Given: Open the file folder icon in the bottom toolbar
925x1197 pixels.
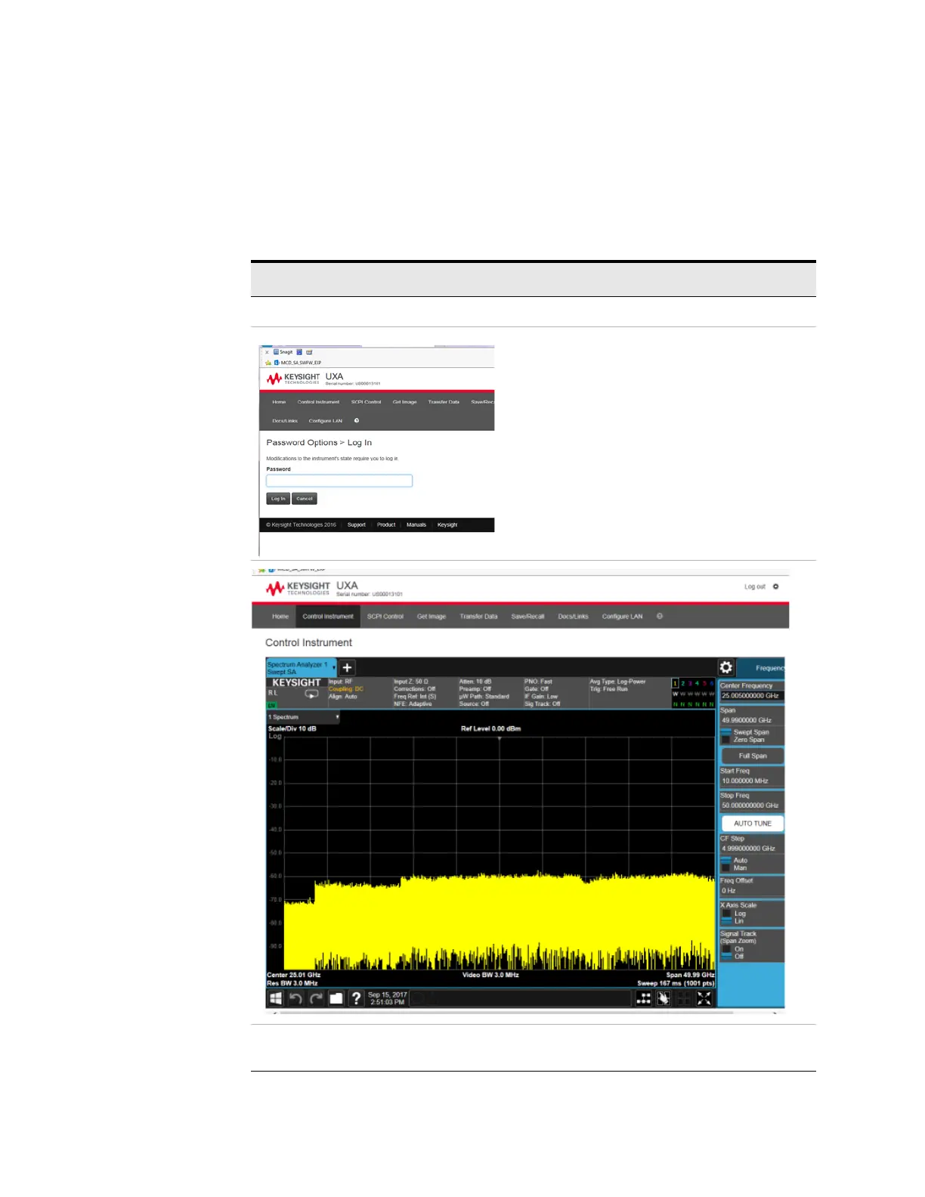Looking at the screenshot, I should coord(336,998).
